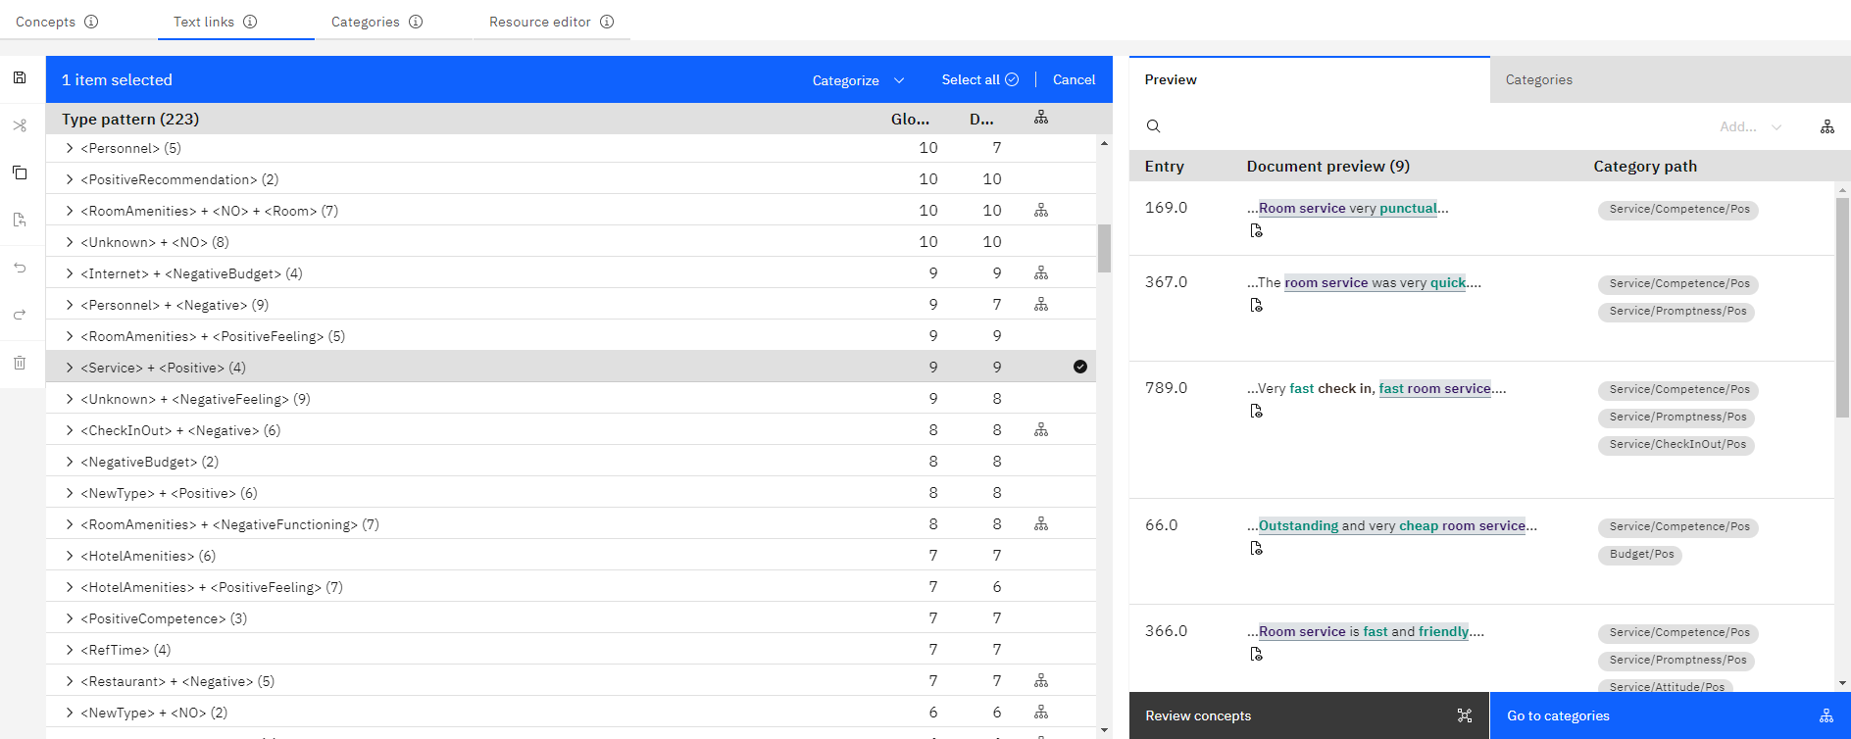Click the Go to categories button

coord(1670,715)
